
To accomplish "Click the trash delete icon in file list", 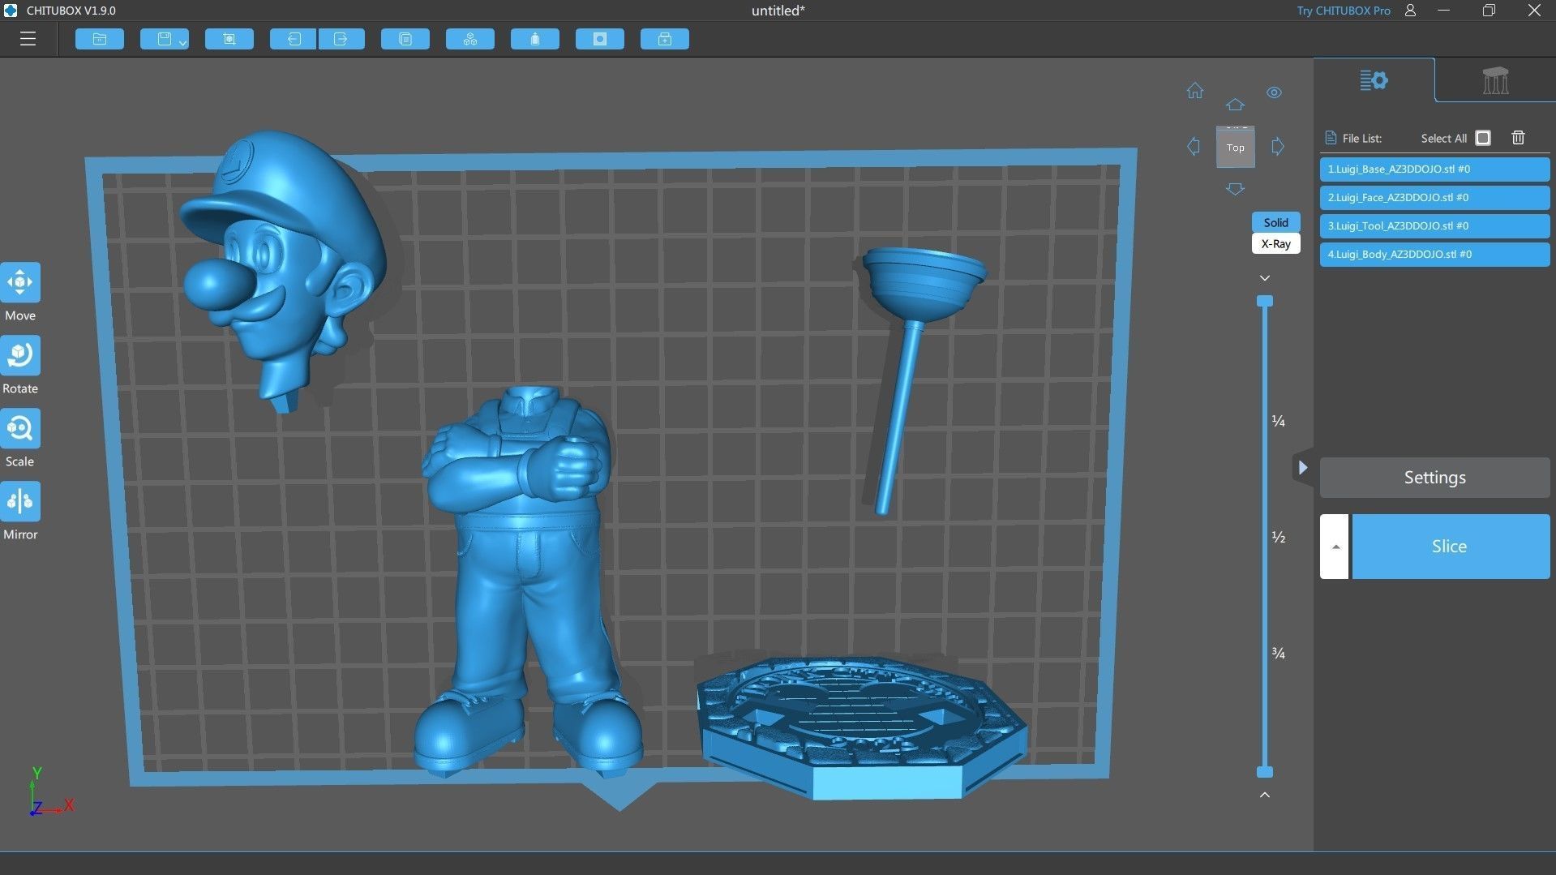I will coord(1518,138).
